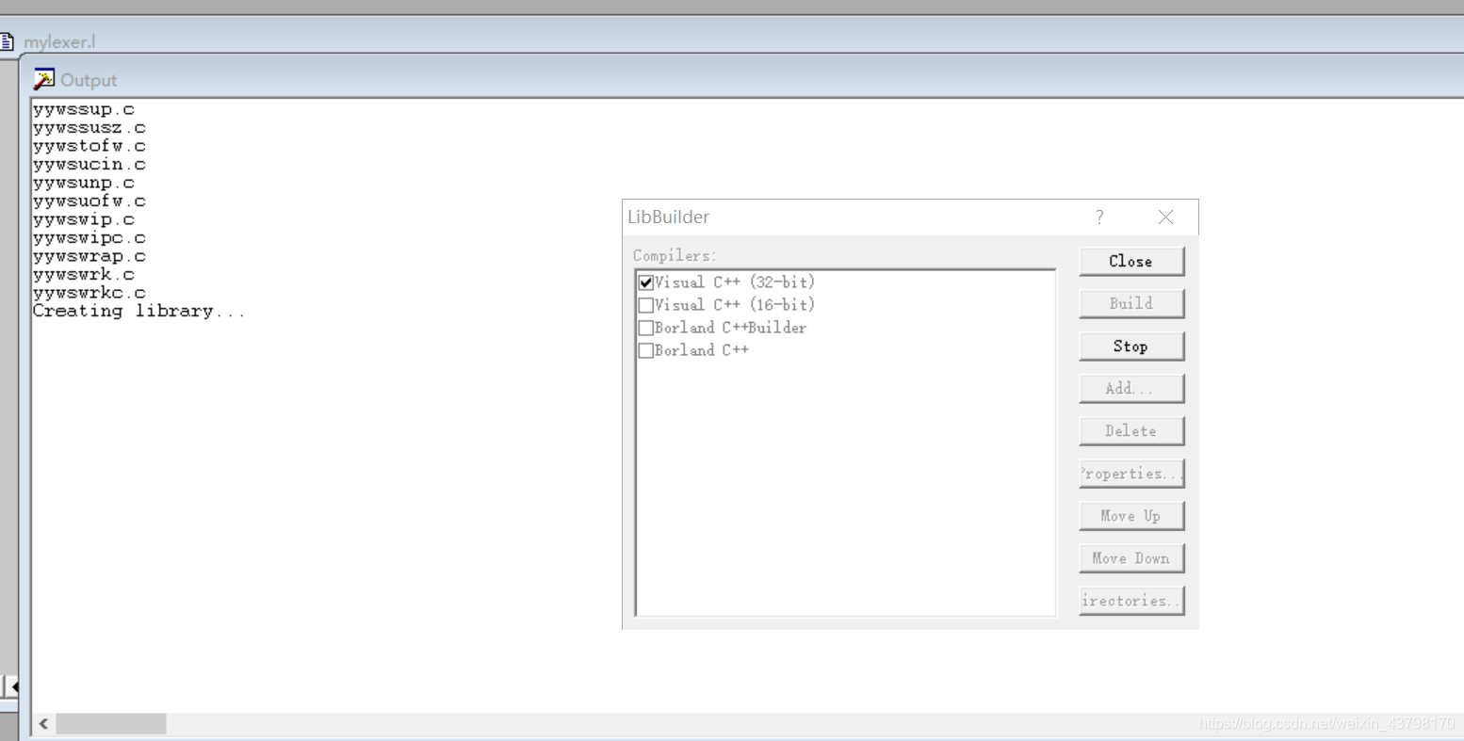The width and height of the screenshot is (1464, 741).
Task: Uncheck Visual C++ (32-bit) compiler
Action: (x=645, y=282)
